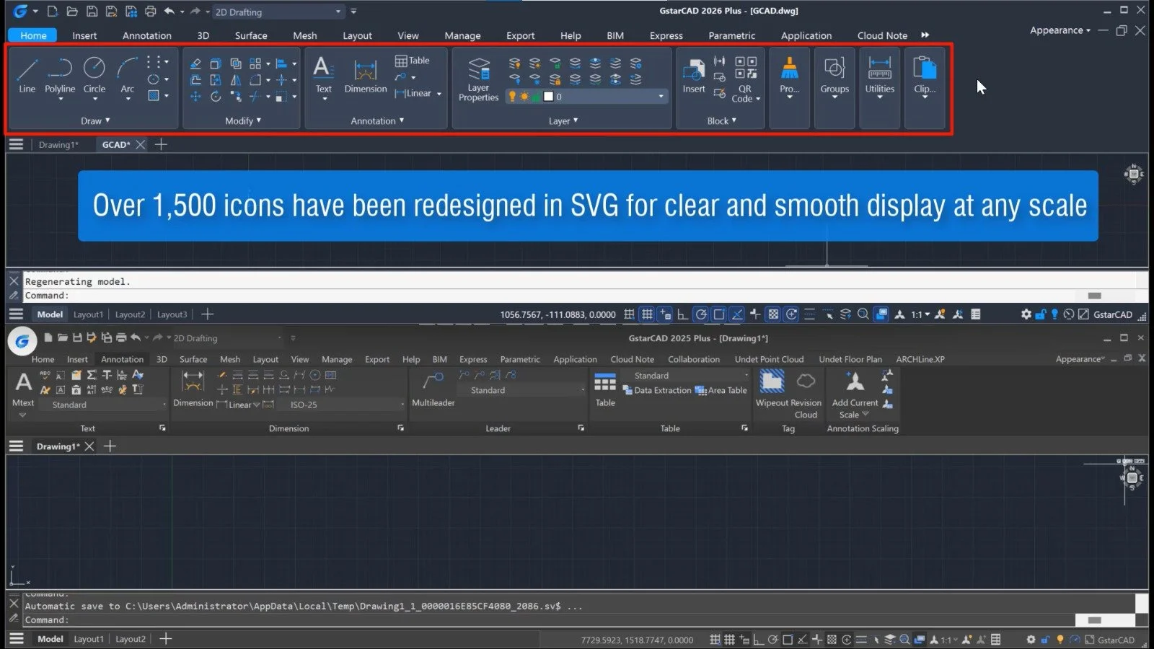Click the Rotate tool in the Modify panel
The width and height of the screenshot is (1154, 649).
(216, 96)
